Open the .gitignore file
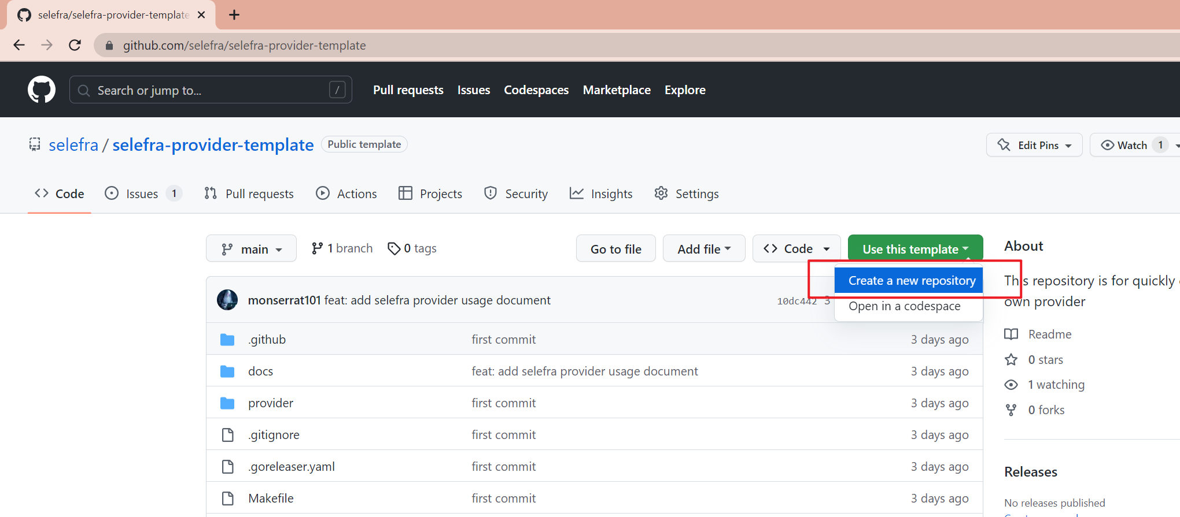 tap(274, 435)
